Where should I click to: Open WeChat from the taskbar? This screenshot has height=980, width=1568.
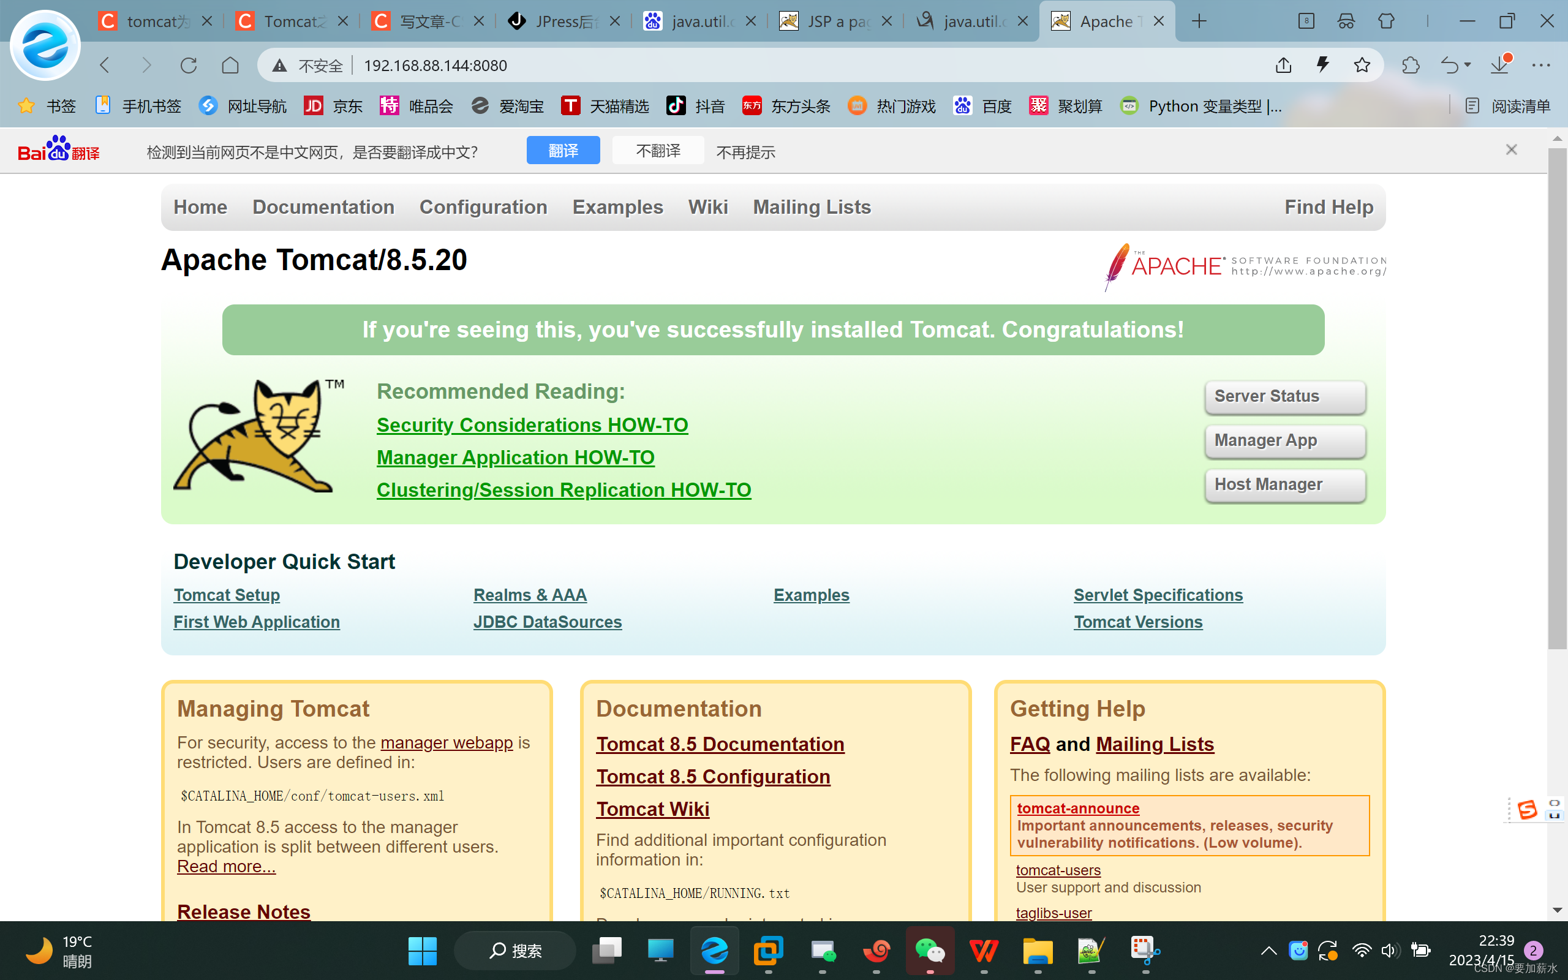click(x=930, y=951)
